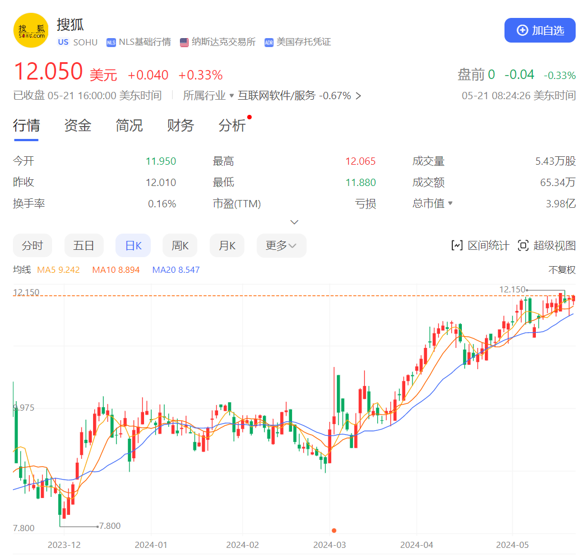Screen dimensions: 588x558
Task: Click the 最低 value 11.880
Action: (360, 183)
